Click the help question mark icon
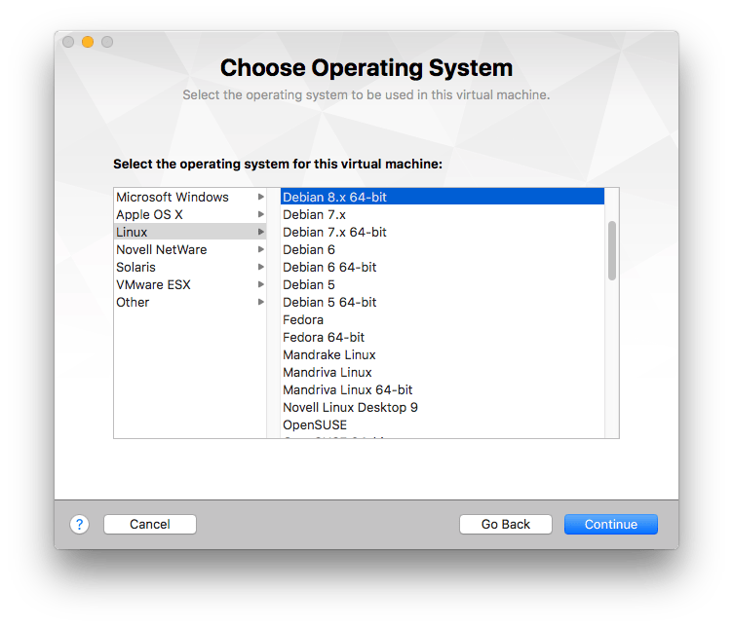 tap(80, 524)
